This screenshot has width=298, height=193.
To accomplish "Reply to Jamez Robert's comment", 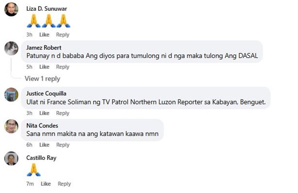I will (x=63, y=67).
